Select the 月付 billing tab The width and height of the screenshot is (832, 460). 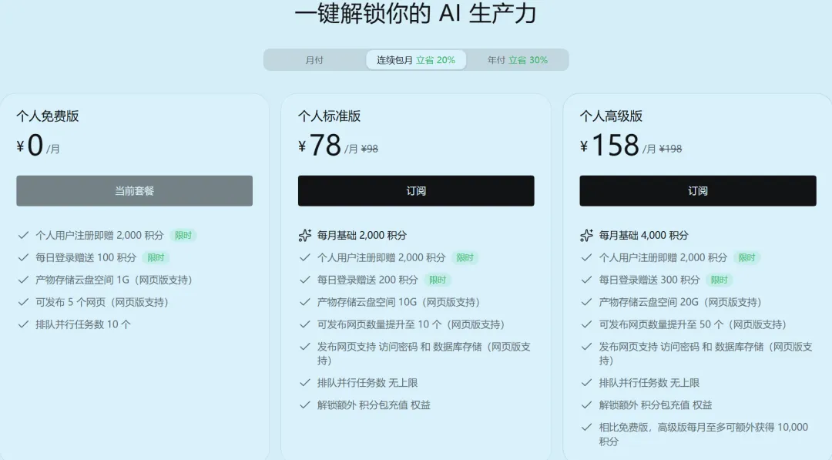coord(314,60)
